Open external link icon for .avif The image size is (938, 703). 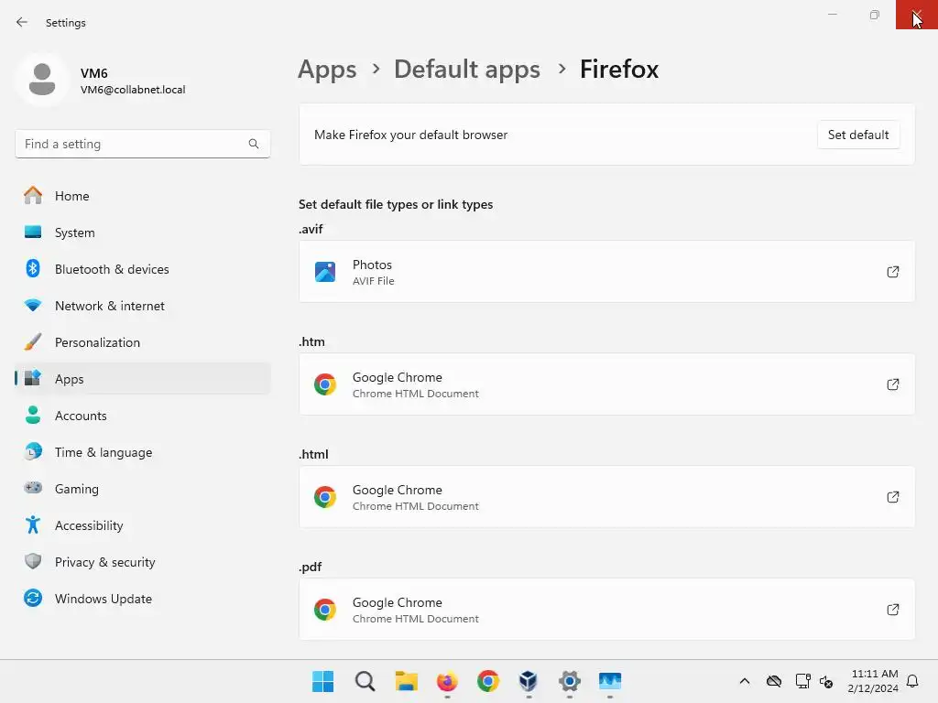[x=892, y=272]
